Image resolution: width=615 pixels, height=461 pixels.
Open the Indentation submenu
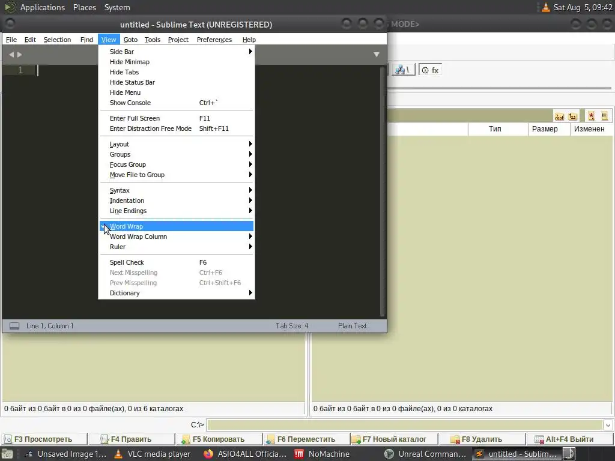tap(176, 200)
